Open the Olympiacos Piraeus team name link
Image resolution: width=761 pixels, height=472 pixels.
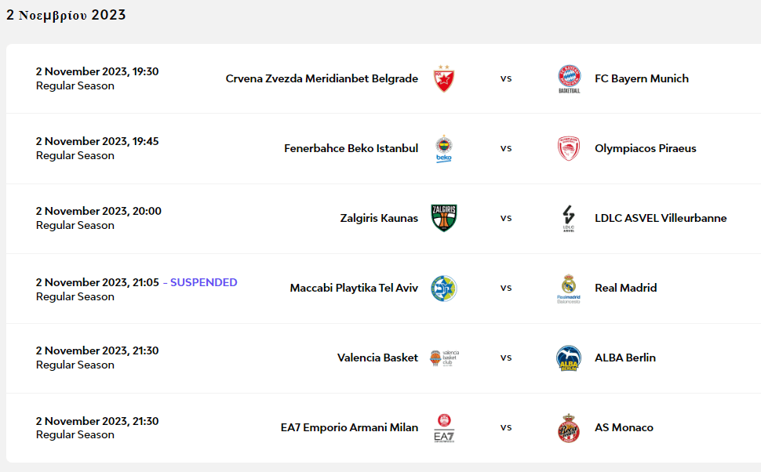(645, 148)
